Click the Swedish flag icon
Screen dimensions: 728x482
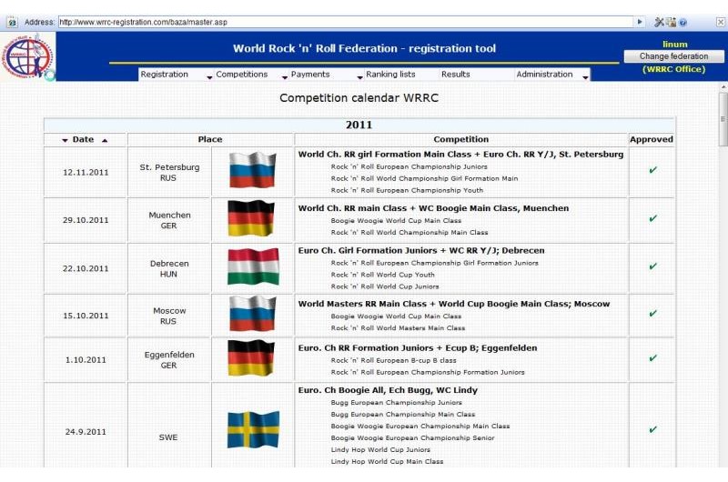[252, 430]
